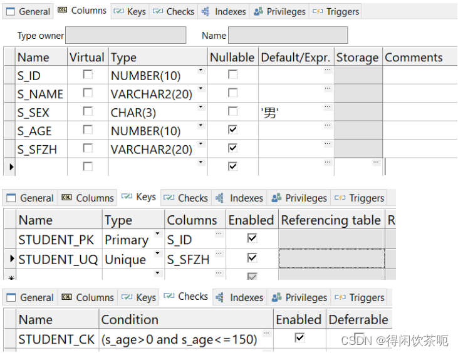Click the Type owner input field
The width and height of the screenshot is (458, 353).
tap(125, 36)
